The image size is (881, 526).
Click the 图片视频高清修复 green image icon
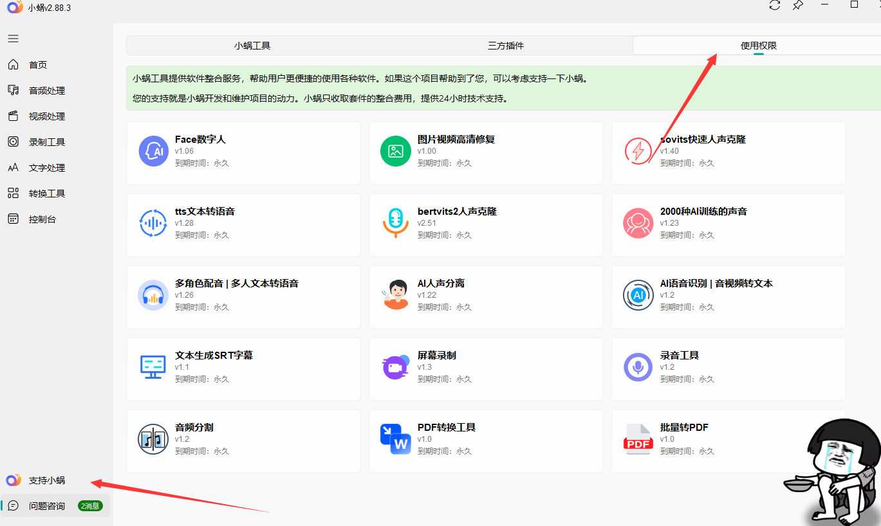[396, 151]
